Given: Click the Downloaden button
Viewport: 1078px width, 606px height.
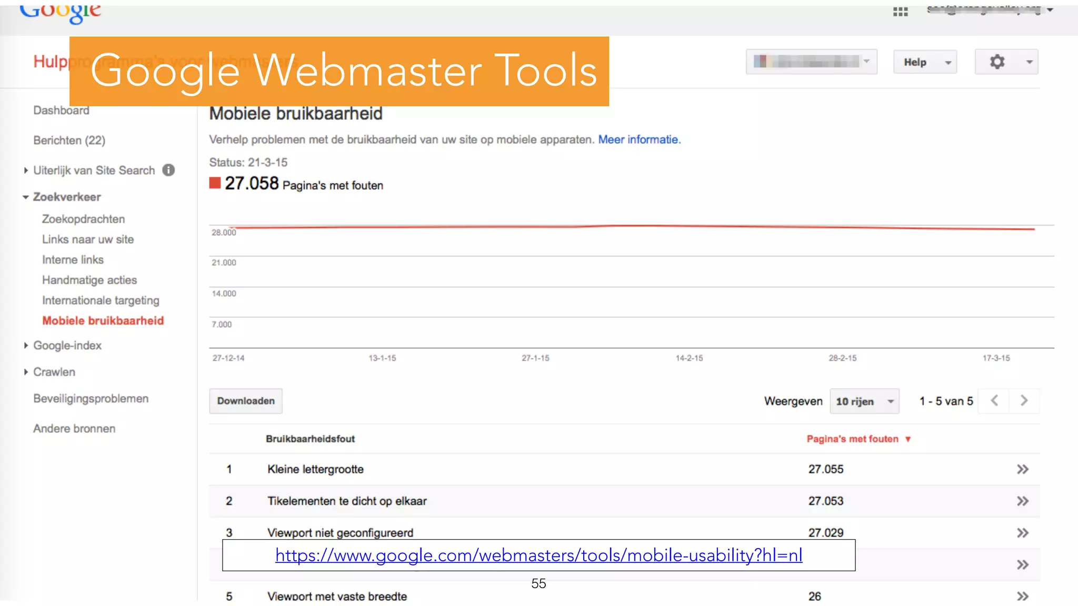Looking at the screenshot, I should pyautogui.click(x=246, y=401).
